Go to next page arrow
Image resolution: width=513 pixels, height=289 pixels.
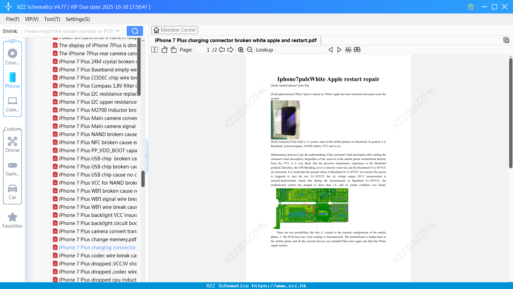[230, 50]
